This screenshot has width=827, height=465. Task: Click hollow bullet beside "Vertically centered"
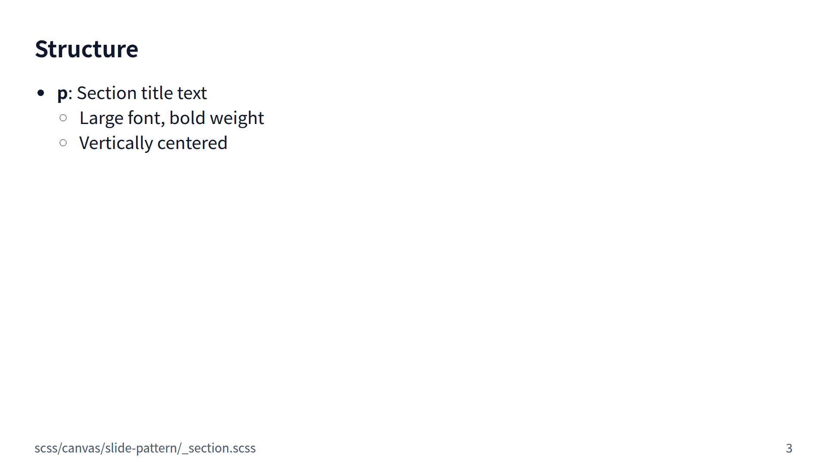(x=63, y=143)
